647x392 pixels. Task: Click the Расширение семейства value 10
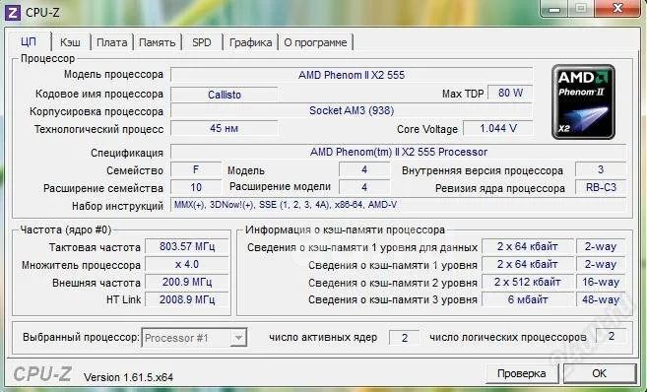196,187
